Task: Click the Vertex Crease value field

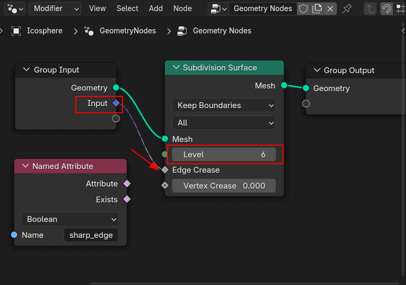Action: 224,185
